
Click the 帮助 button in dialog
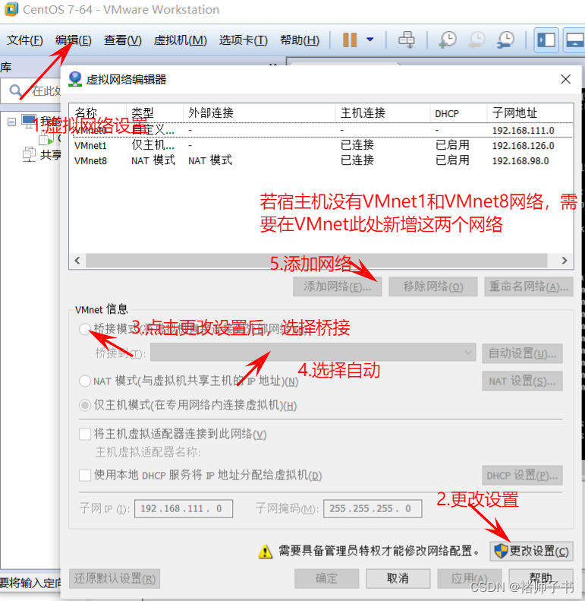pos(540,578)
